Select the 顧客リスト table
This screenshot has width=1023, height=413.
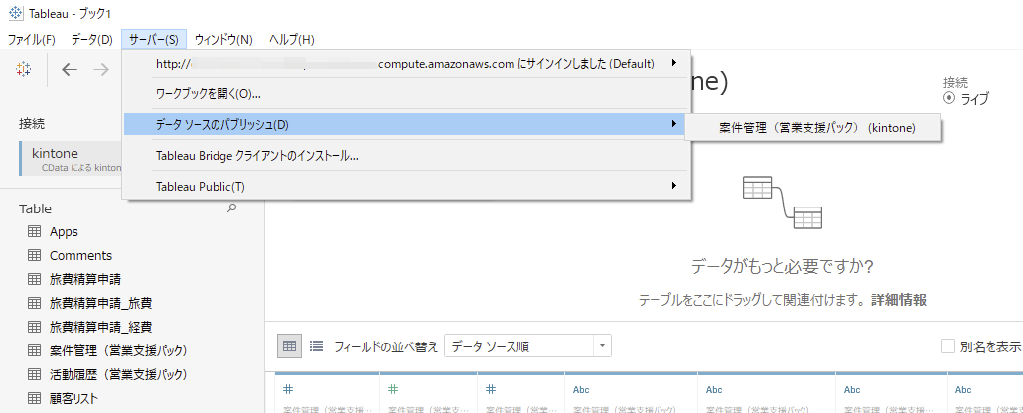(73, 398)
